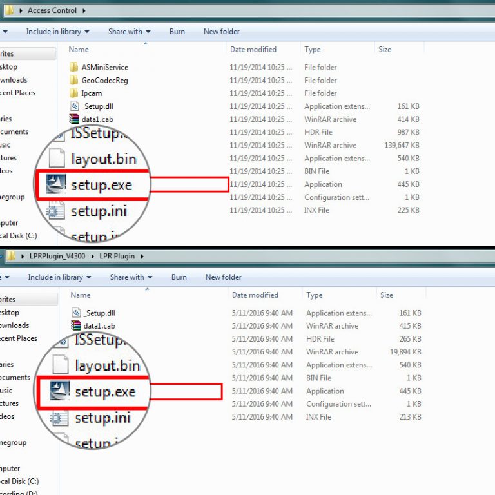Viewport: 495px width, 495px height.
Task: Open Documents in the LPR Plugin window sidebar
Action: (x=15, y=378)
